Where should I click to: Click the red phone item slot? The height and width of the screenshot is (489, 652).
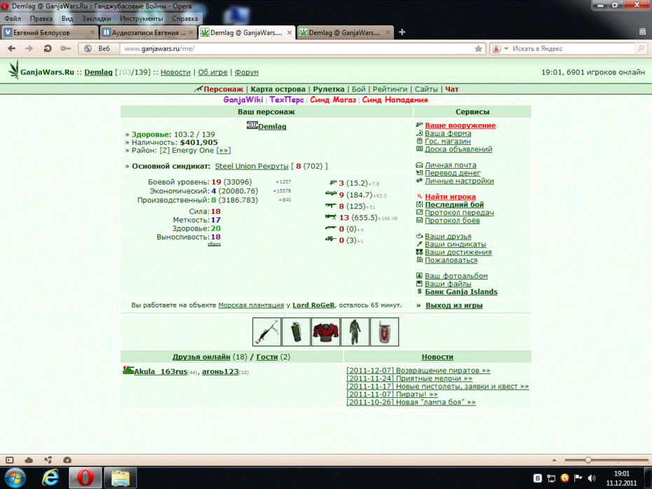click(x=384, y=331)
